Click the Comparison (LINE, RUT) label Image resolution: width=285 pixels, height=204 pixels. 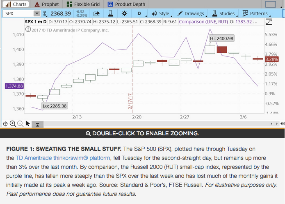pyautogui.click(x=203, y=22)
